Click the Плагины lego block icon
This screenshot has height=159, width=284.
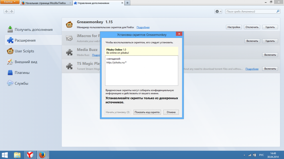point(10,73)
